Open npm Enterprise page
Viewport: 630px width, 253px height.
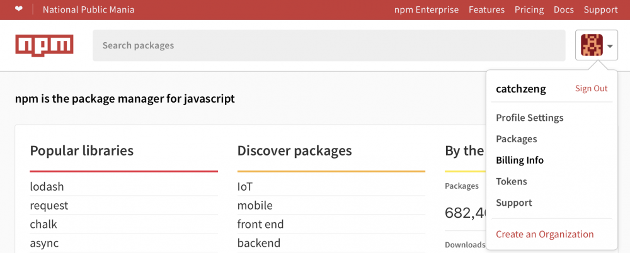(428, 9)
